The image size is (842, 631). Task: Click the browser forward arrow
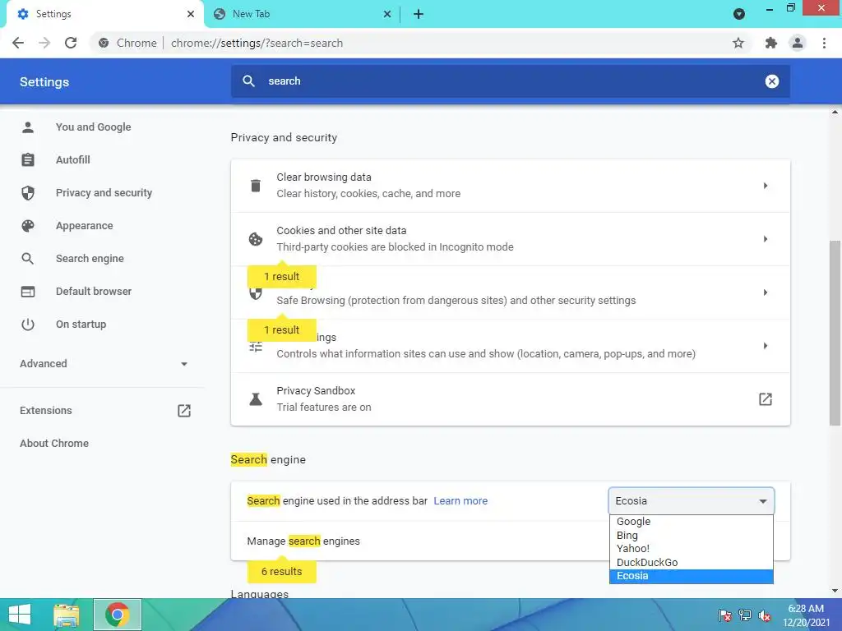[x=44, y=43]
